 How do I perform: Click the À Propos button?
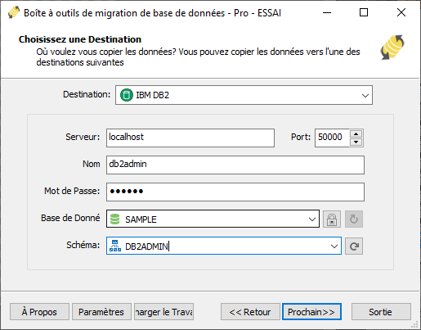[x=39, y=311]
